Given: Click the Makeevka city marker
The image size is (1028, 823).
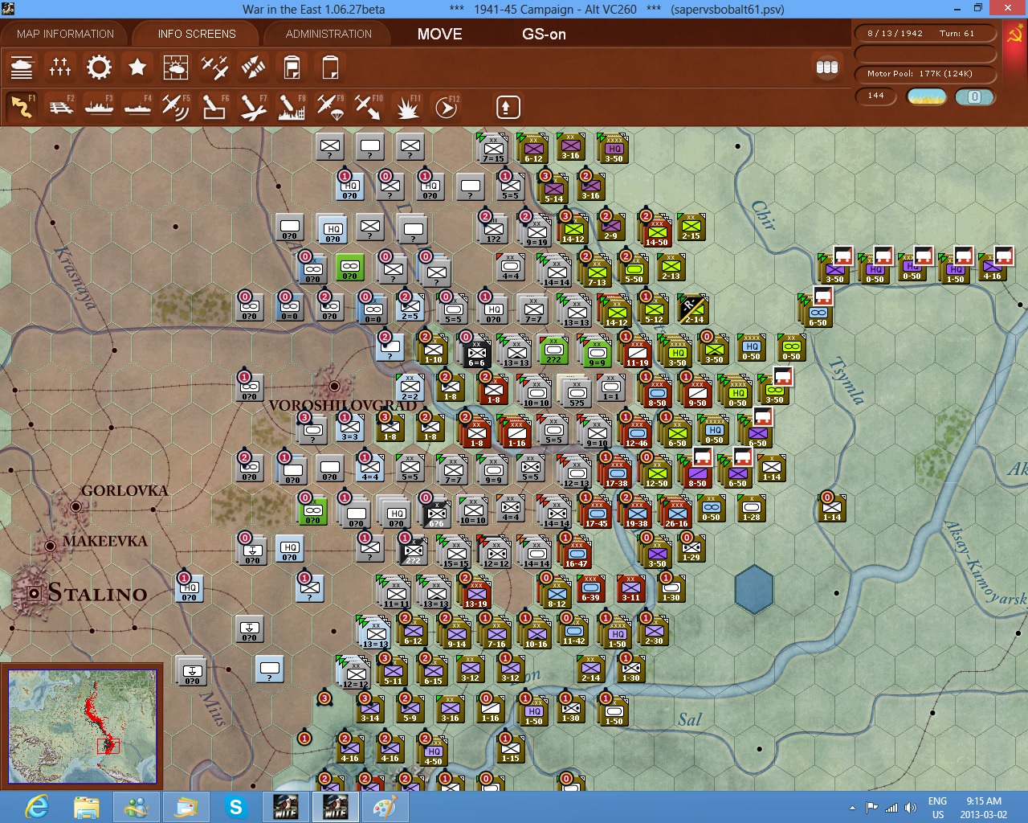Looking at the screenshot, I should (50, 546).
